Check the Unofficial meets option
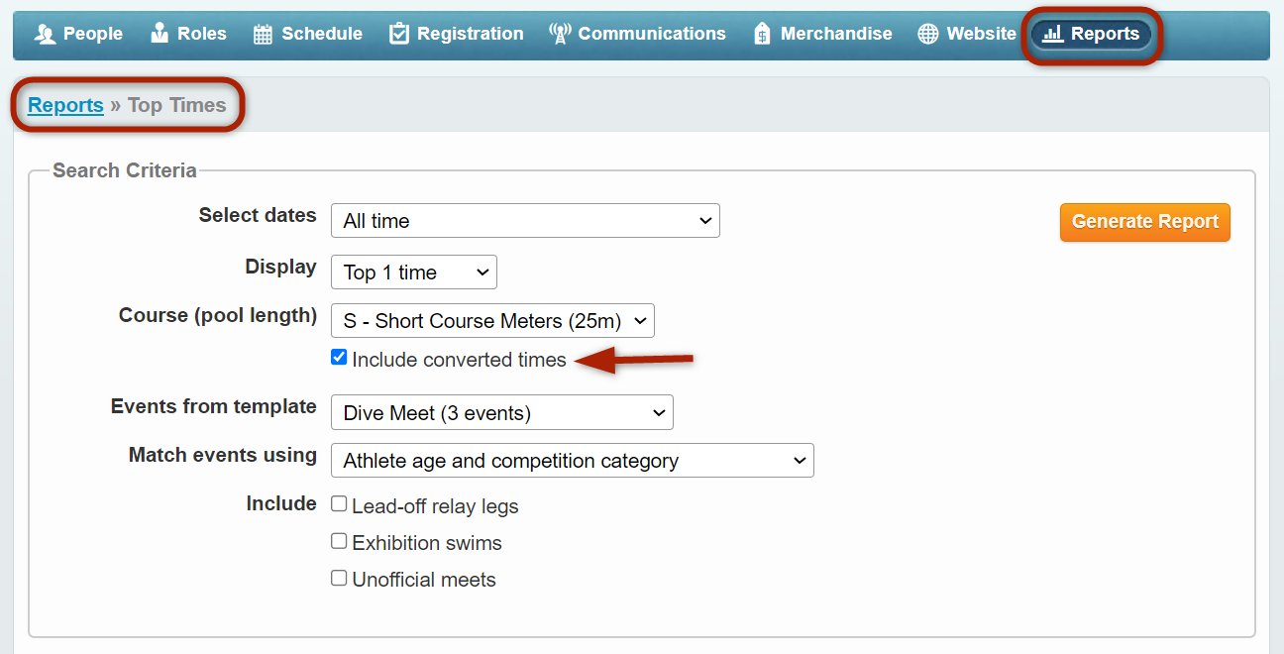The height and width of the screenshot is (654, 1284). coord(339,578)
